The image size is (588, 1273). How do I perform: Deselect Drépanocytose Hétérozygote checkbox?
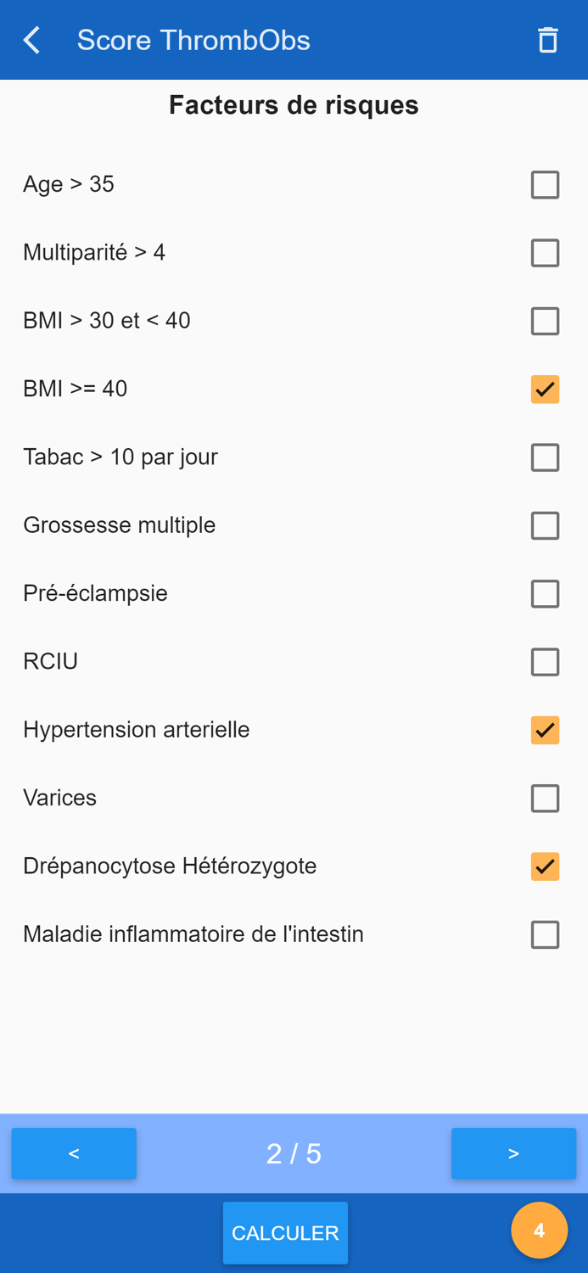pos(545,866)
